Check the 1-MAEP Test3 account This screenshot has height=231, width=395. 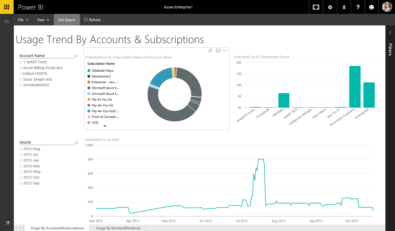point(21,62)
